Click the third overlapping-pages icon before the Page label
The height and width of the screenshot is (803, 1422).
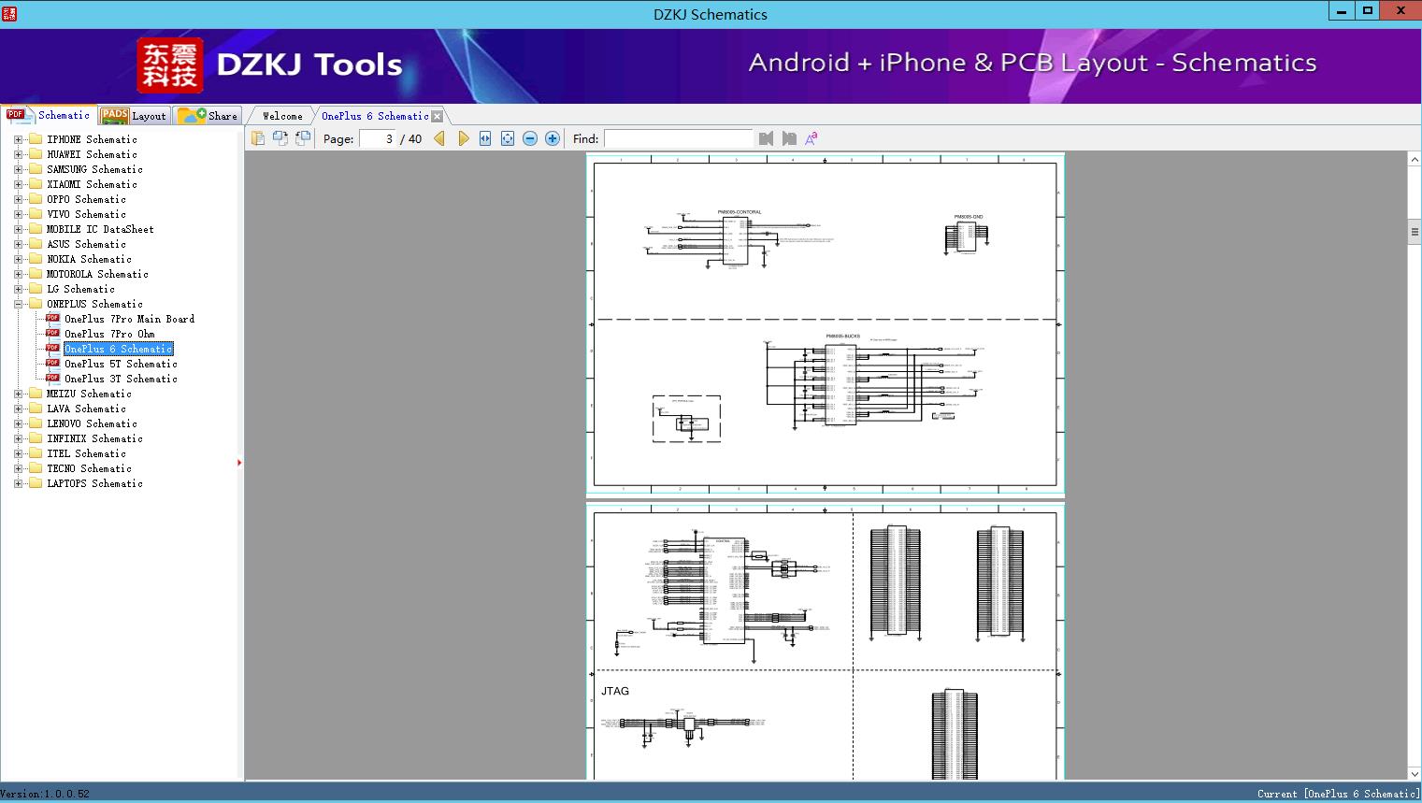[x=303, y=138]
